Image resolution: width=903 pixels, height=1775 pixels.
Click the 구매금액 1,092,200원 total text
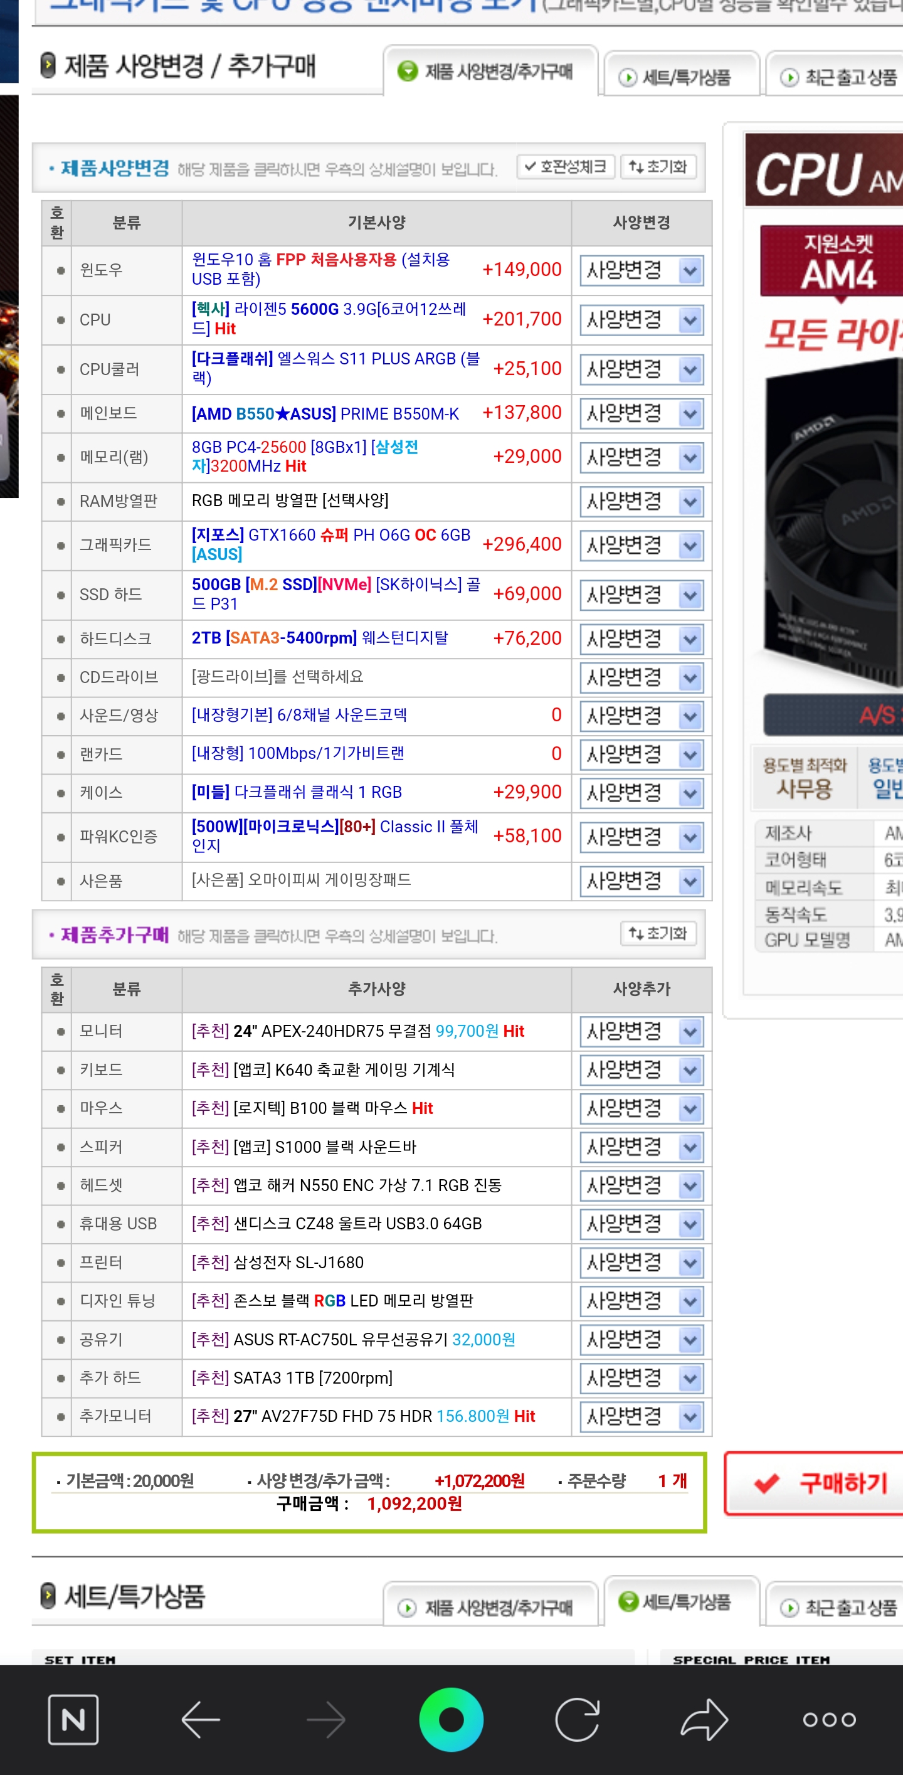[x=369, y=1503]
